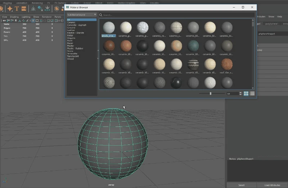Viewport: 288px width, 188px height.
Task: Select the Marble - Granite category
Action: [76, 33]
